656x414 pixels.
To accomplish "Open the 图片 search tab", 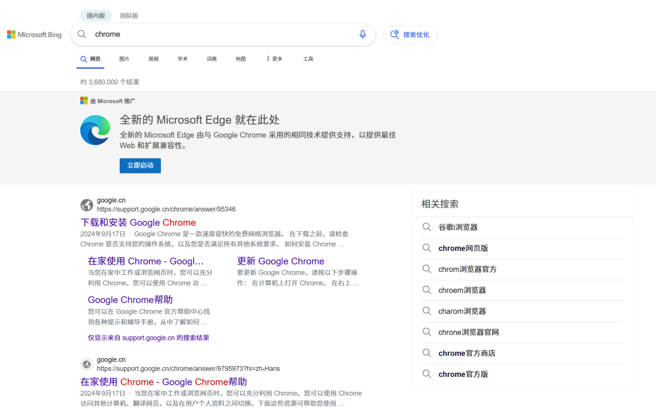I will click(125, 59).
